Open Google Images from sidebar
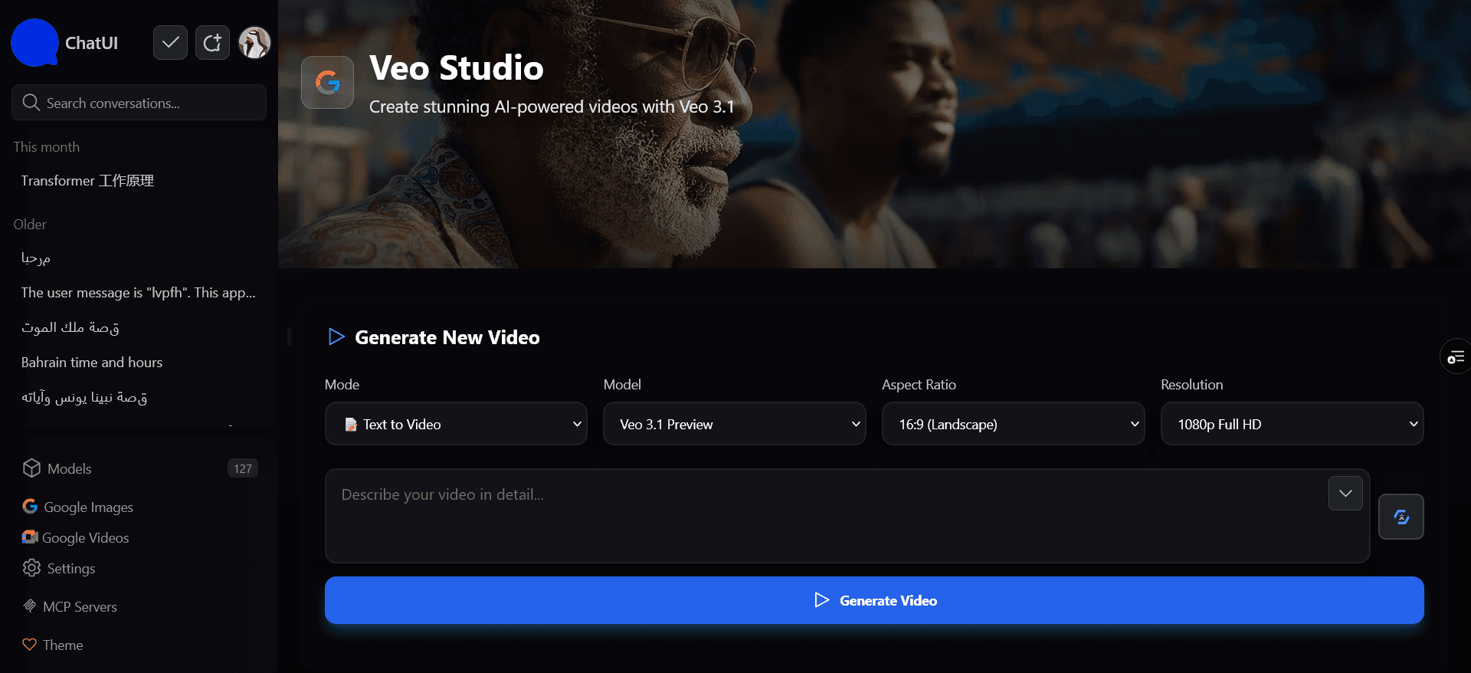The height and width of the screenshot is (673, 1471). tap(88, 507)
